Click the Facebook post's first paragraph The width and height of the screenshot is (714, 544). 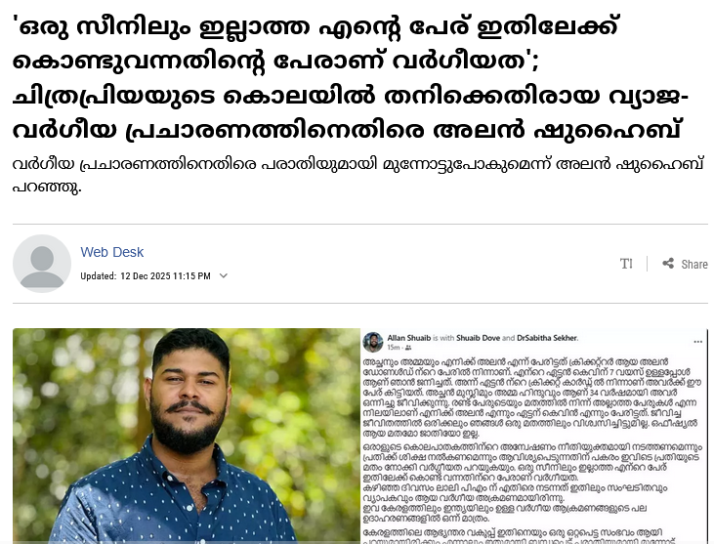[531, 398]
